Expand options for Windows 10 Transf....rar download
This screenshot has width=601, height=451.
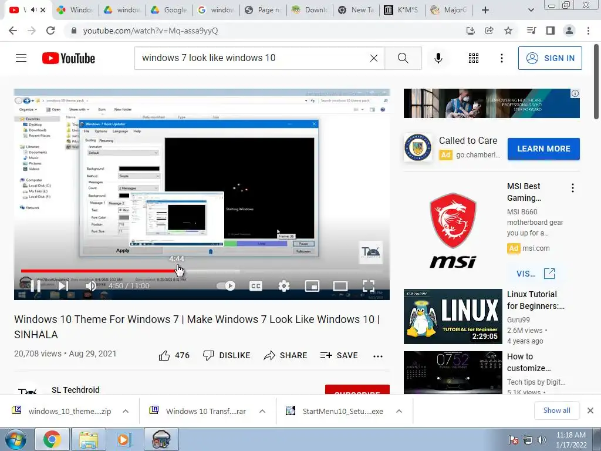tap(262, 411)
